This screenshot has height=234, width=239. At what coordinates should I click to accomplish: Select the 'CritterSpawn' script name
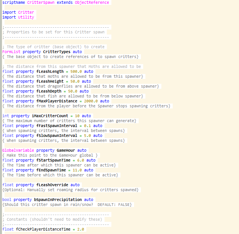click(41, 2)
